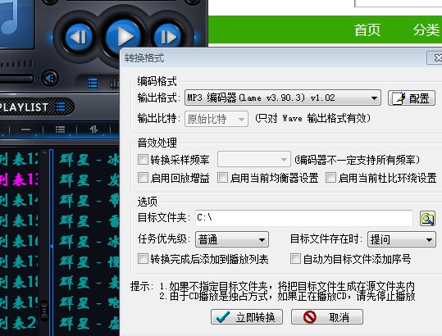Toggle playlist view icon beside equalizer
This screenshot has height=336, width=442.
point(93,84)
